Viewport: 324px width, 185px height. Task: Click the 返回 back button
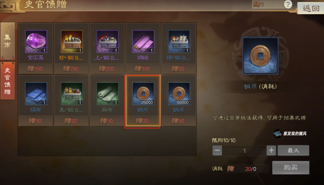[x=311, y=8]
